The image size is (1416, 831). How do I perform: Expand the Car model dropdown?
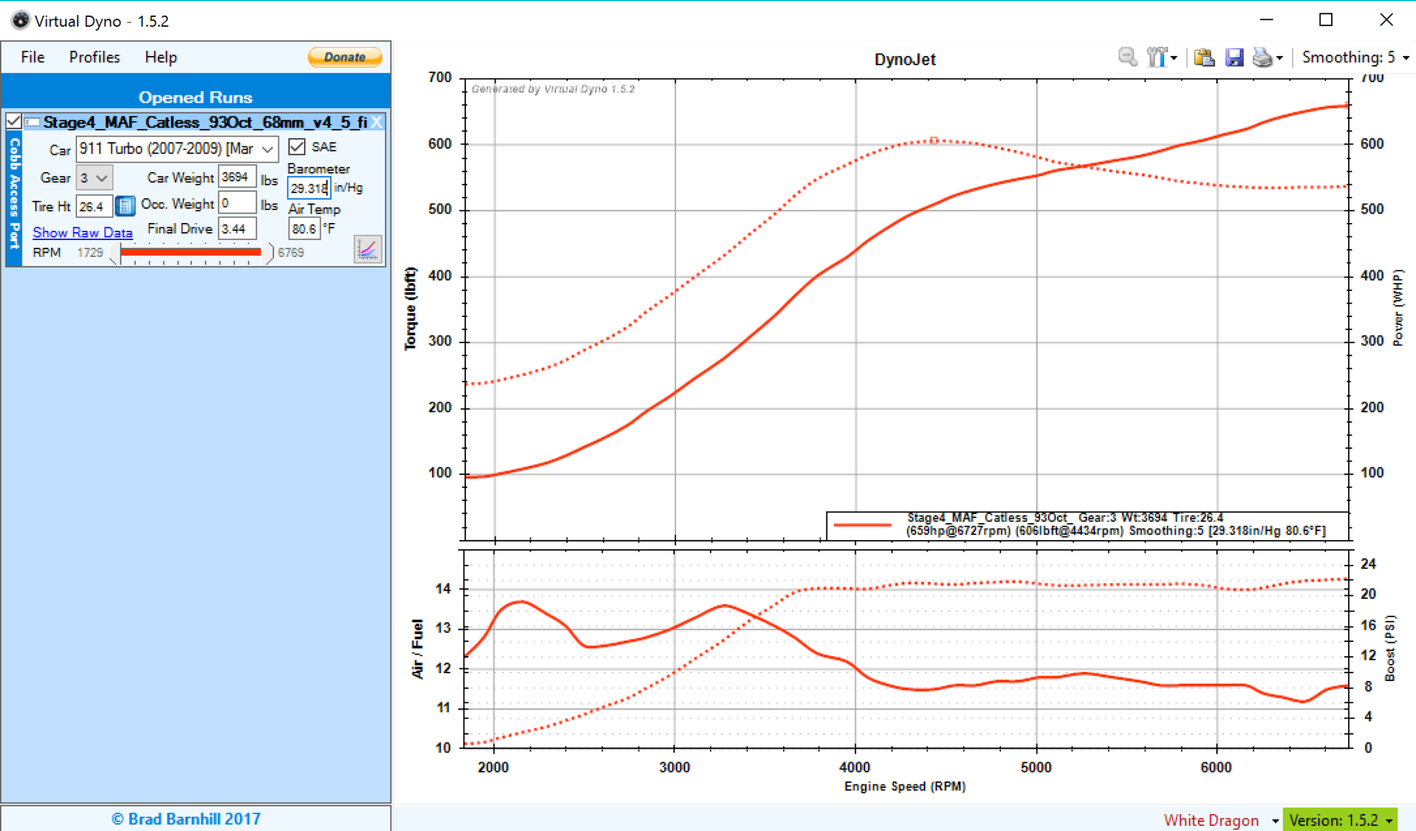267,149
